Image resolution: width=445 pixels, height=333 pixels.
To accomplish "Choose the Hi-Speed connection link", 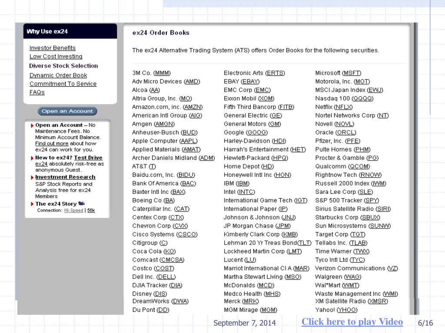I will [73, 210].
